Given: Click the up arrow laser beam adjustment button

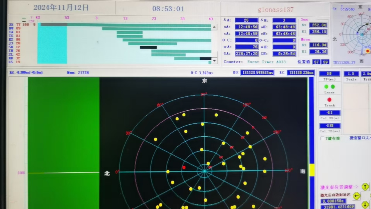Looking at the screenshot, I should (x=365, y=186).
